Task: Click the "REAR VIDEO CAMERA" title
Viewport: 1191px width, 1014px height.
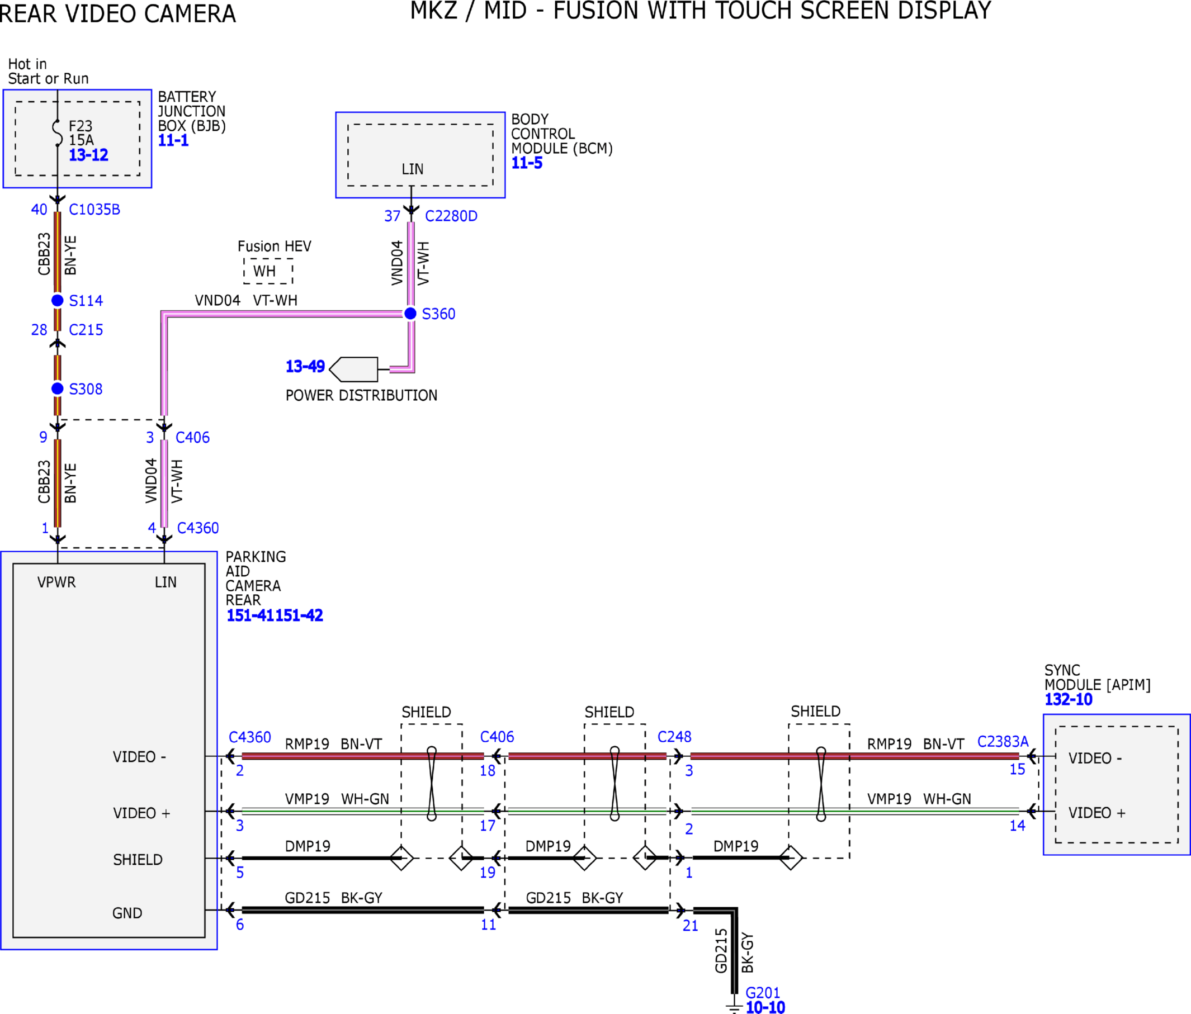Action: pos(117,14)
